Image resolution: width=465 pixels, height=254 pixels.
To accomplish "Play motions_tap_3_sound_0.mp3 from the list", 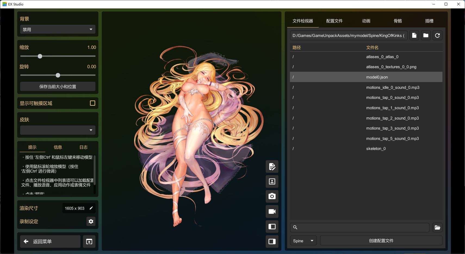I will point(366,128).
